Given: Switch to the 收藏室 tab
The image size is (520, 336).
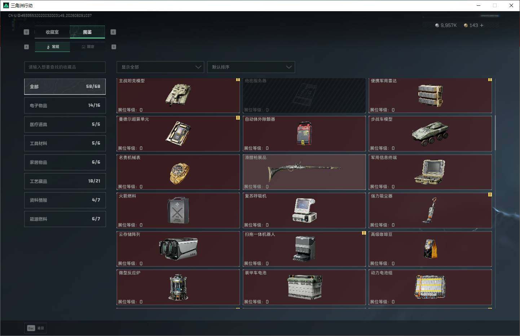Looking at the screenshot, I should click(52, 32).
